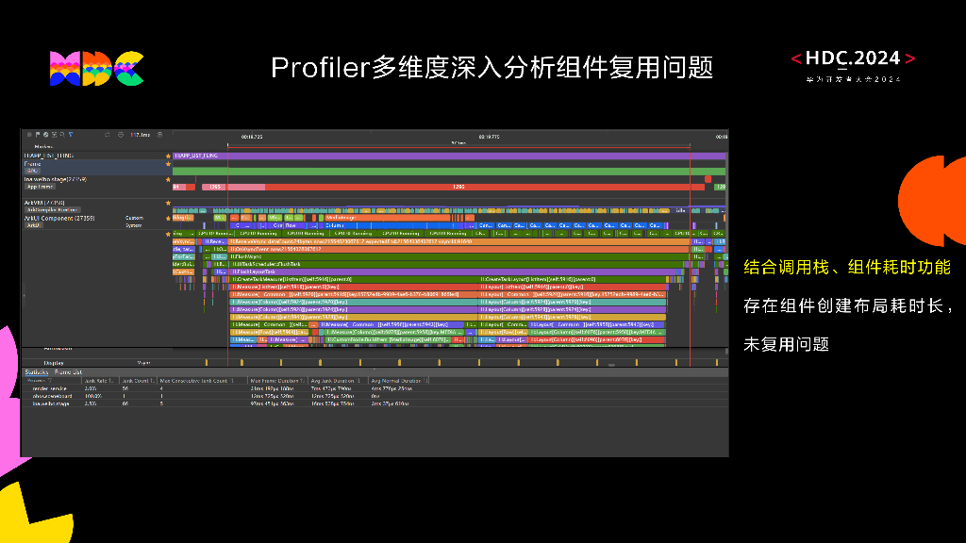Click the AppFrame tag under hw.welho.stage

(40, 187)
